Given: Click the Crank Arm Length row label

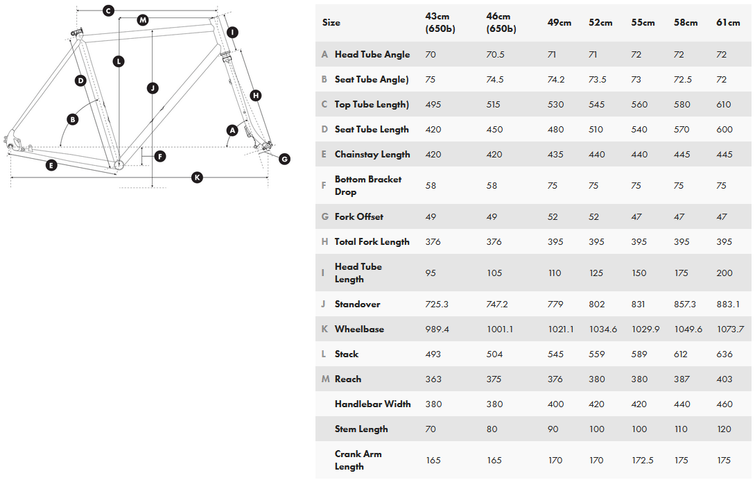Looking at the screenshot, I should pos(358,460).
